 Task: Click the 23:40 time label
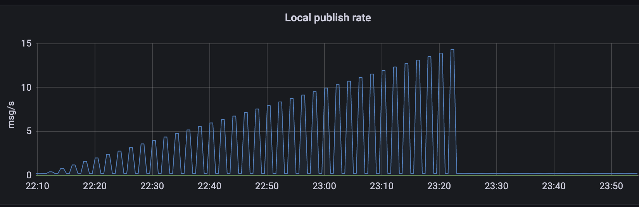(554, 186)
